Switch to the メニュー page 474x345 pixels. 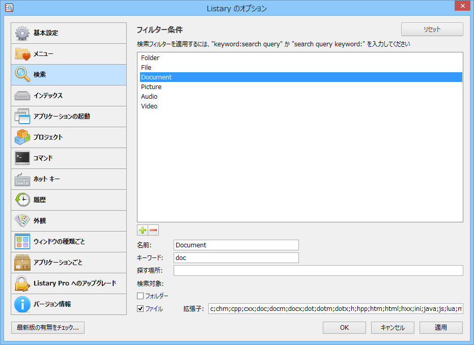[69, 54]
